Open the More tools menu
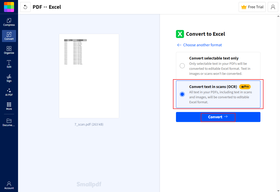This screenshot has width=280, height=192. 9,106
